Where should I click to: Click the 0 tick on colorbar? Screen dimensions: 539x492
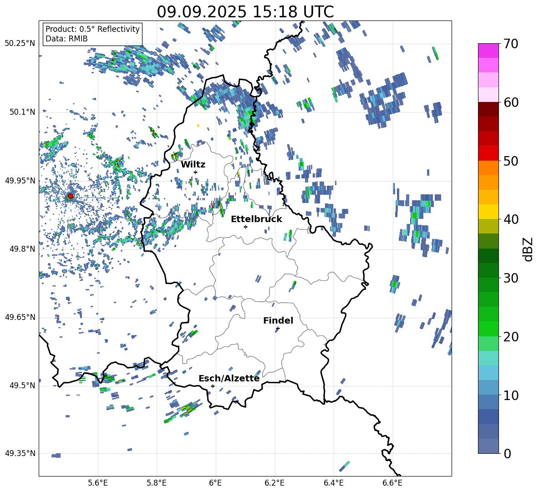click(x=508, y=453)
